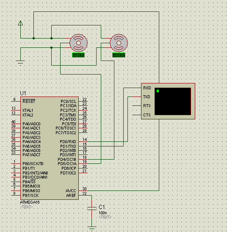Image resolution: width=227 pixels, height=232 pixels.
Task: Click the PA3/ADC3 pin label
Action: [31, 137]
